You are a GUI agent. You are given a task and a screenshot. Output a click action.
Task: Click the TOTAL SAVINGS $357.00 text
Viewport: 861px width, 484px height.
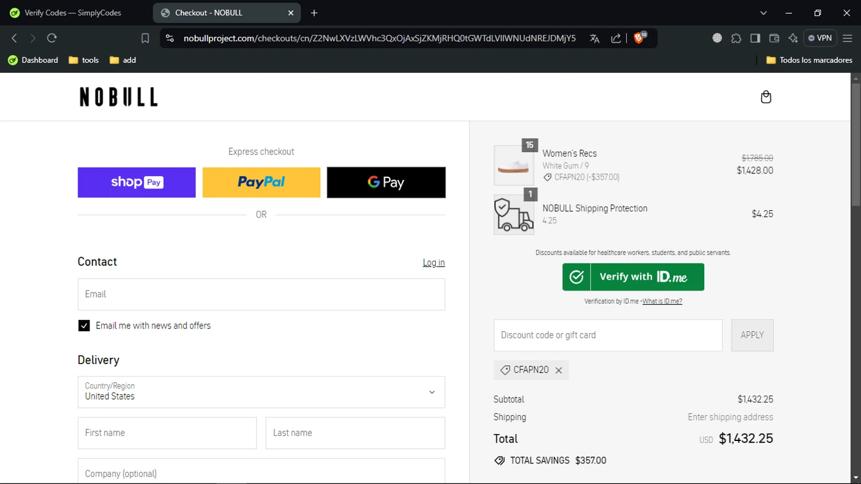[x=558, y=460]
